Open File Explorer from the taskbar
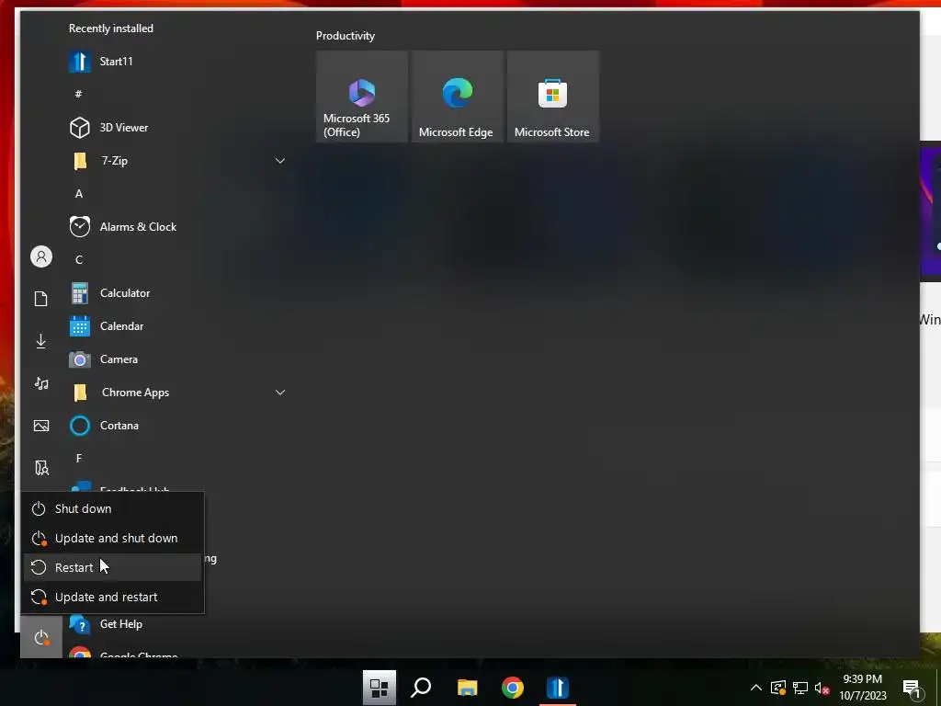Image resolution: width=941 pixels, height=706 pixels. pyautogui.click(x=467, y=688)
